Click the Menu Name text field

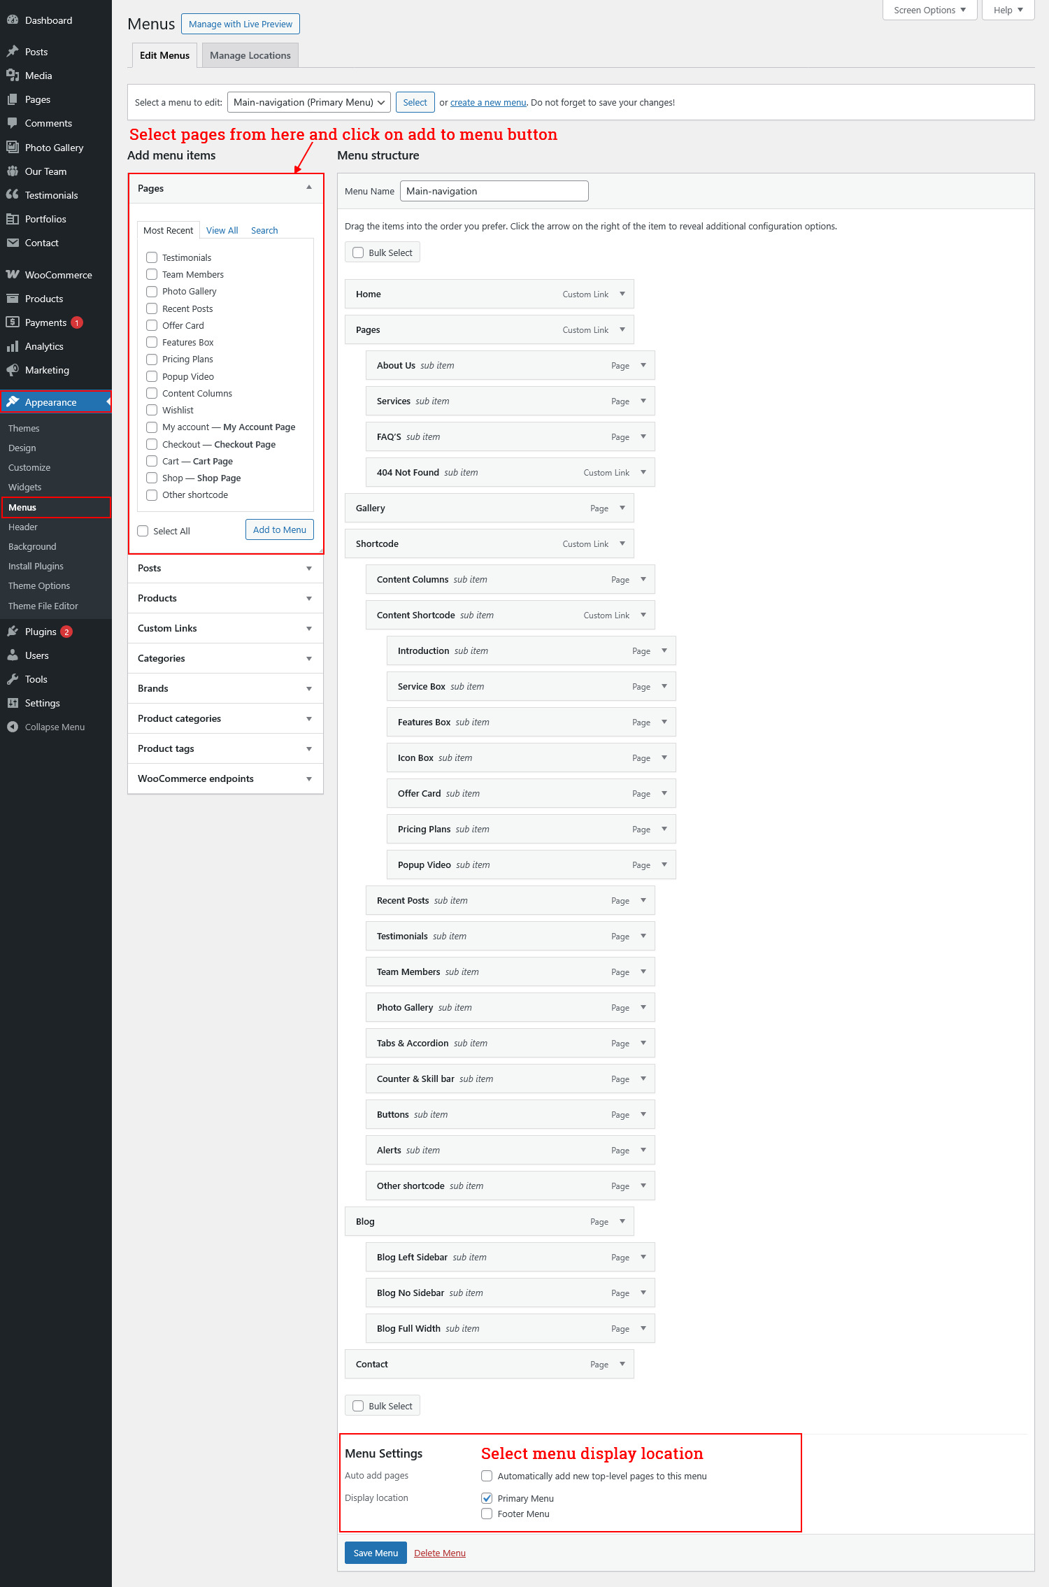(494, 191)
